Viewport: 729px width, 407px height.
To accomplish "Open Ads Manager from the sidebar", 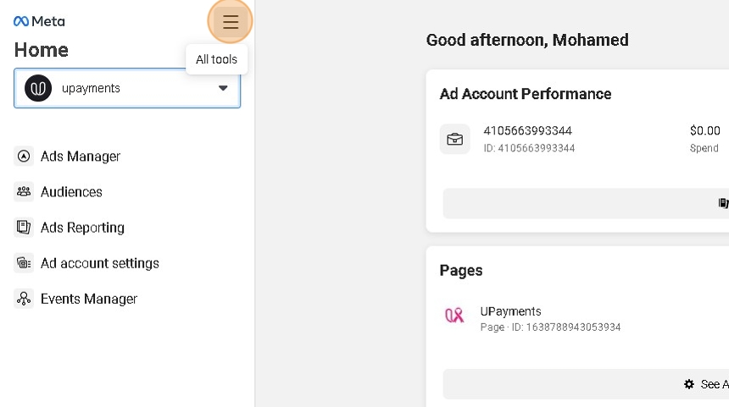I will tap(81, 157).
